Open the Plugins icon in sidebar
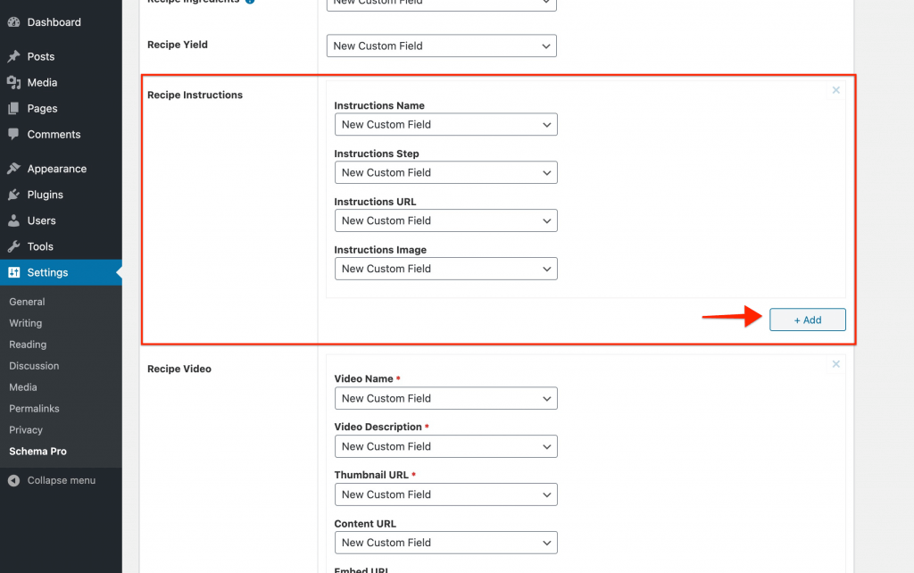The image size is (914, 573). pyautogui.click(x=15, y=194)
